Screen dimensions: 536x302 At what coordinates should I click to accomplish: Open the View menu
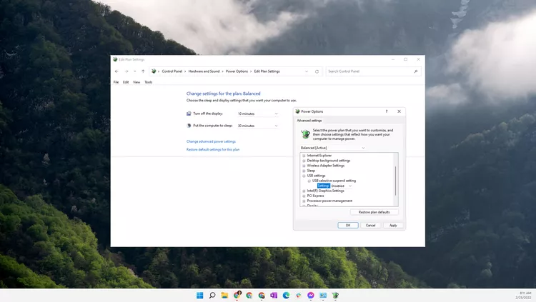pos(137,82)
